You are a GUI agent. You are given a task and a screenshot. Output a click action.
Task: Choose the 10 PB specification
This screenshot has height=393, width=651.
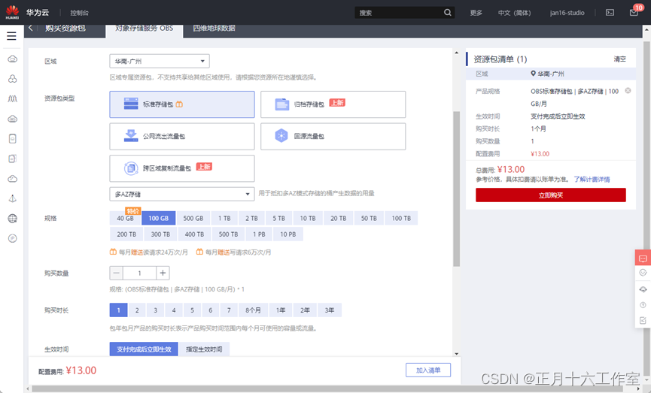tap(287, 234)
